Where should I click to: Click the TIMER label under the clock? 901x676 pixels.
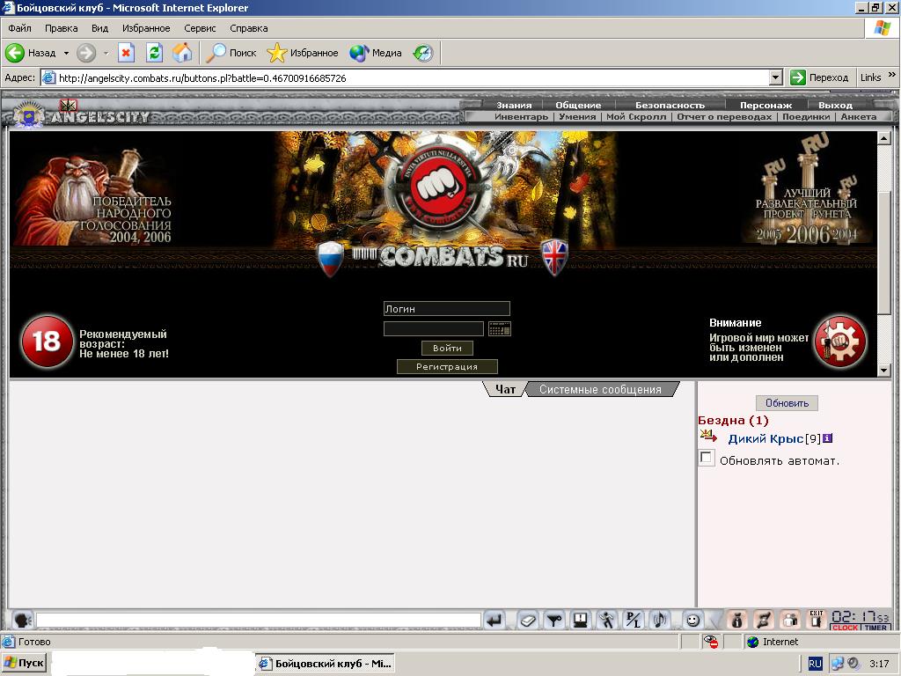tap(875, 628)
